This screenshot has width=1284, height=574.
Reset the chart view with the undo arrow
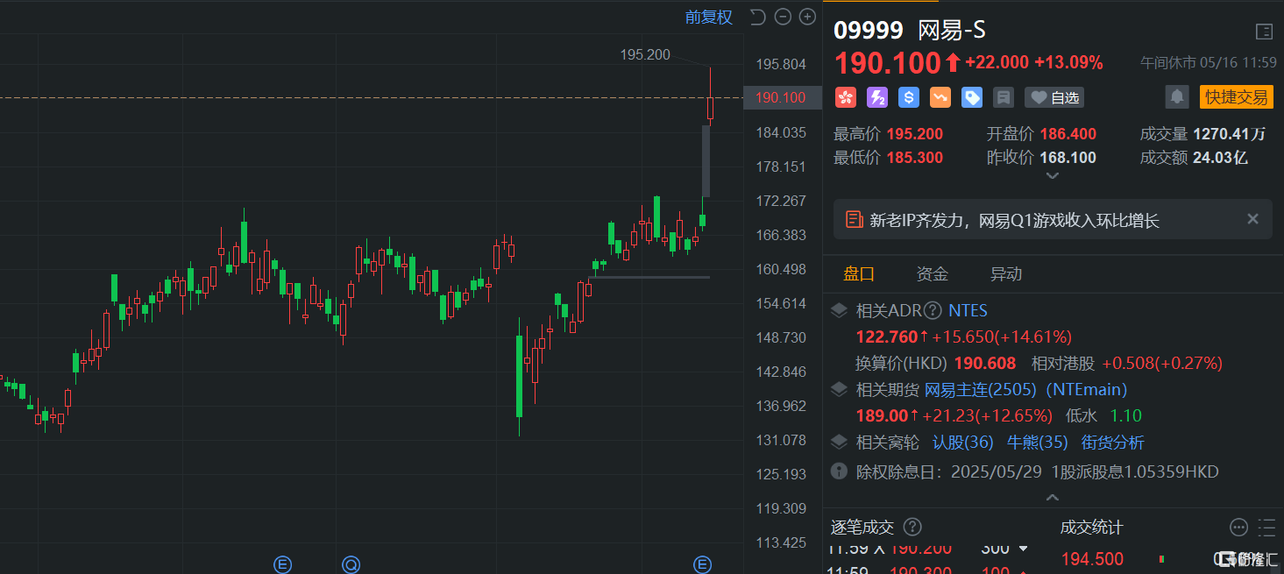coord(759,17)
